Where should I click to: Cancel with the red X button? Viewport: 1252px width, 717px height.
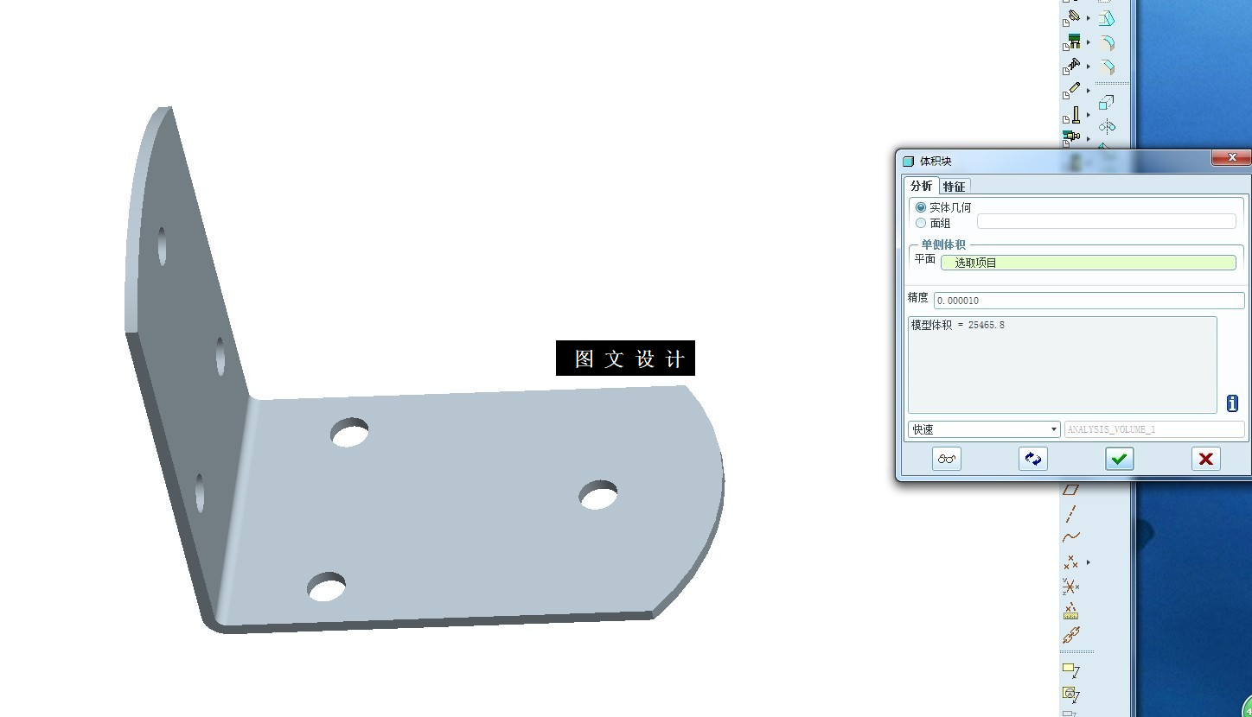(x=1206, y=459)
